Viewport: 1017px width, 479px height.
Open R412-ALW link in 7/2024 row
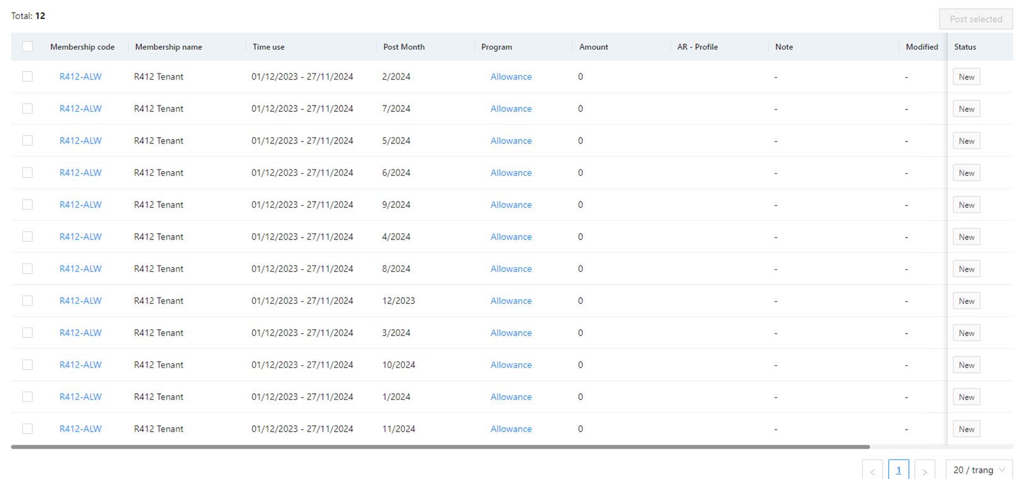80,109
